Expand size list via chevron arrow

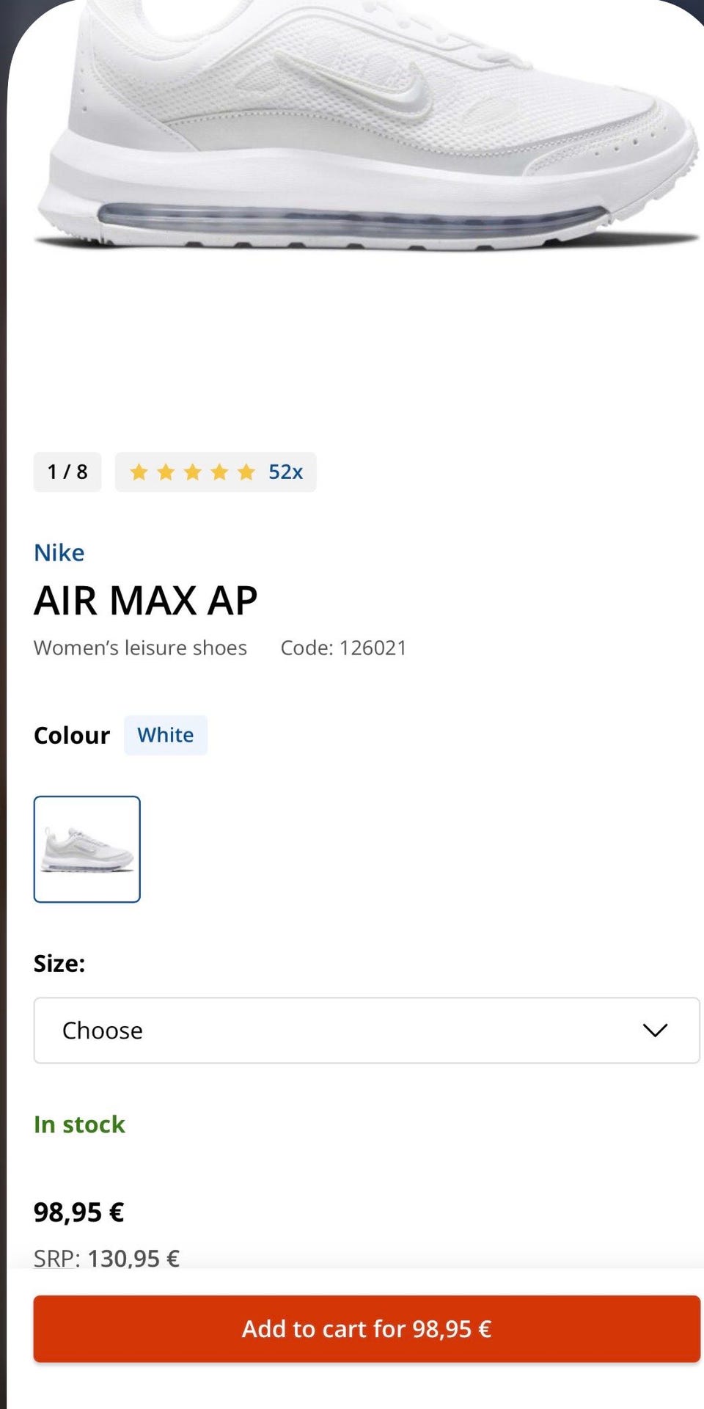pos(655,1031)
